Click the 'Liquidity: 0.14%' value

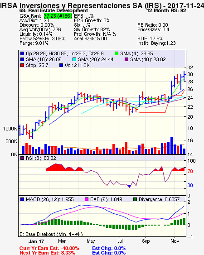[36, 34]
